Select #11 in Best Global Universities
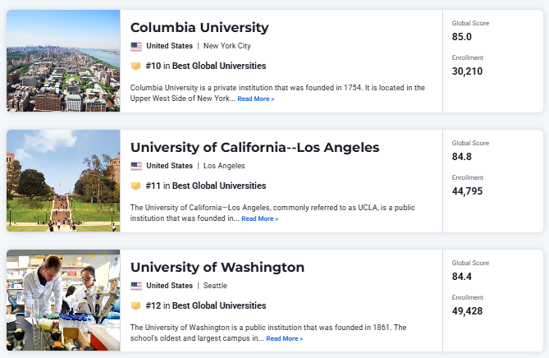The image size is (549, 358). [206, 186]
